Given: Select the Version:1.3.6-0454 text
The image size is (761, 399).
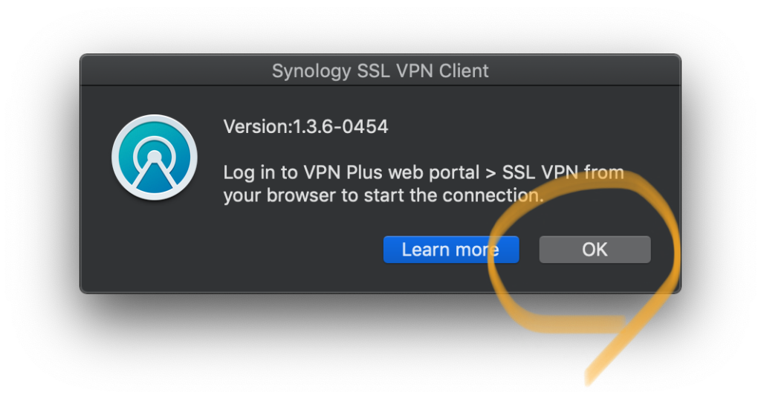Looking at the screenshot, I should [x=305, y=126].
